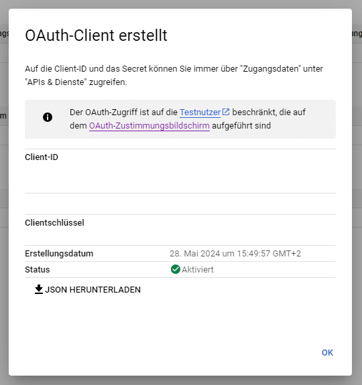This screenshot has height=385, width=362.
Task: Click the Zugangsdaten description paragraph
Action: point(174,76)
